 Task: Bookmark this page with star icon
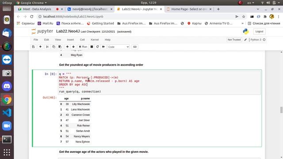tap(244, 17)
